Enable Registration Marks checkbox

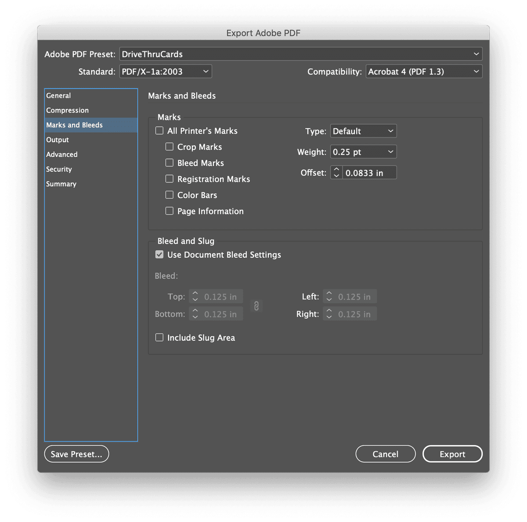tap(170, 179)
